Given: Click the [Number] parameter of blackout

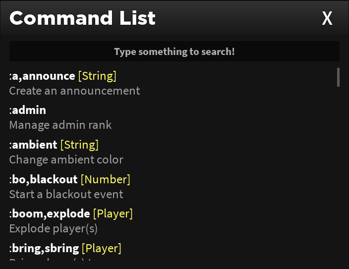Looking at the screenshot, I should click(105, 179).
